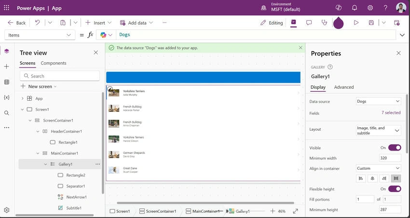Click the 7 selected fields link
The height and width of the screenshot is (218, 410).
pos(391,113)
